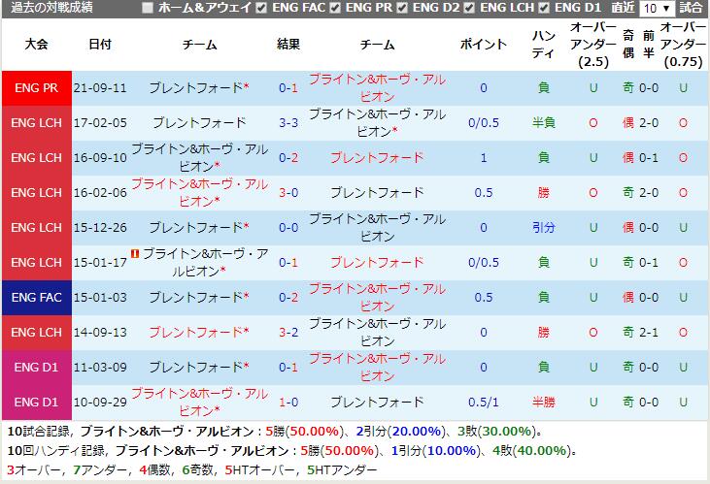Click the 結果 column header
Image resolution: width=710 pixels, height=484 pixels.
[x=288, y=45]
